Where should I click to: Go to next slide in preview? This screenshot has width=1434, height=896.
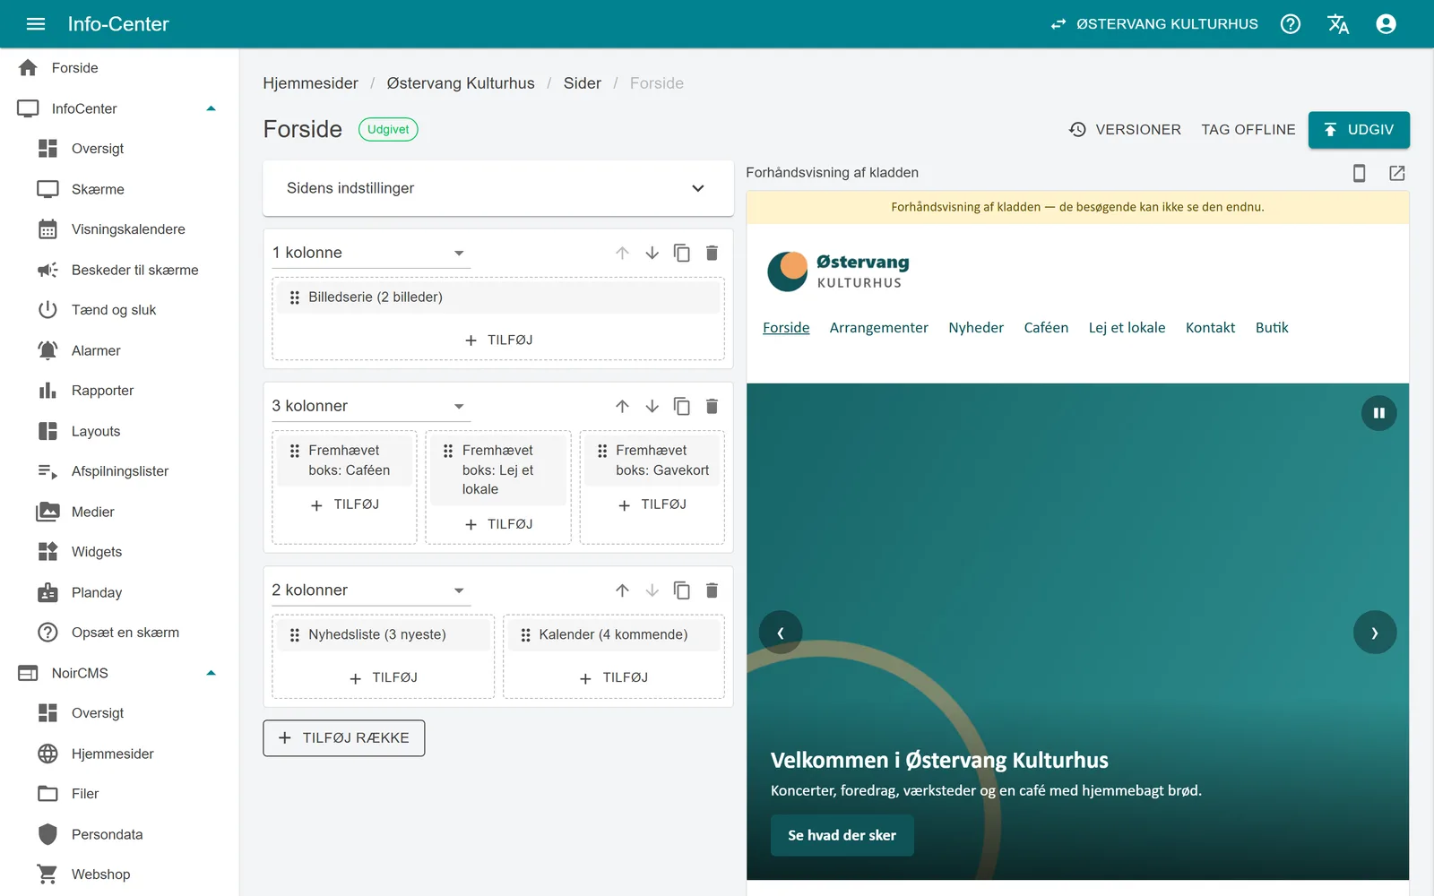tap(1375, 633)
